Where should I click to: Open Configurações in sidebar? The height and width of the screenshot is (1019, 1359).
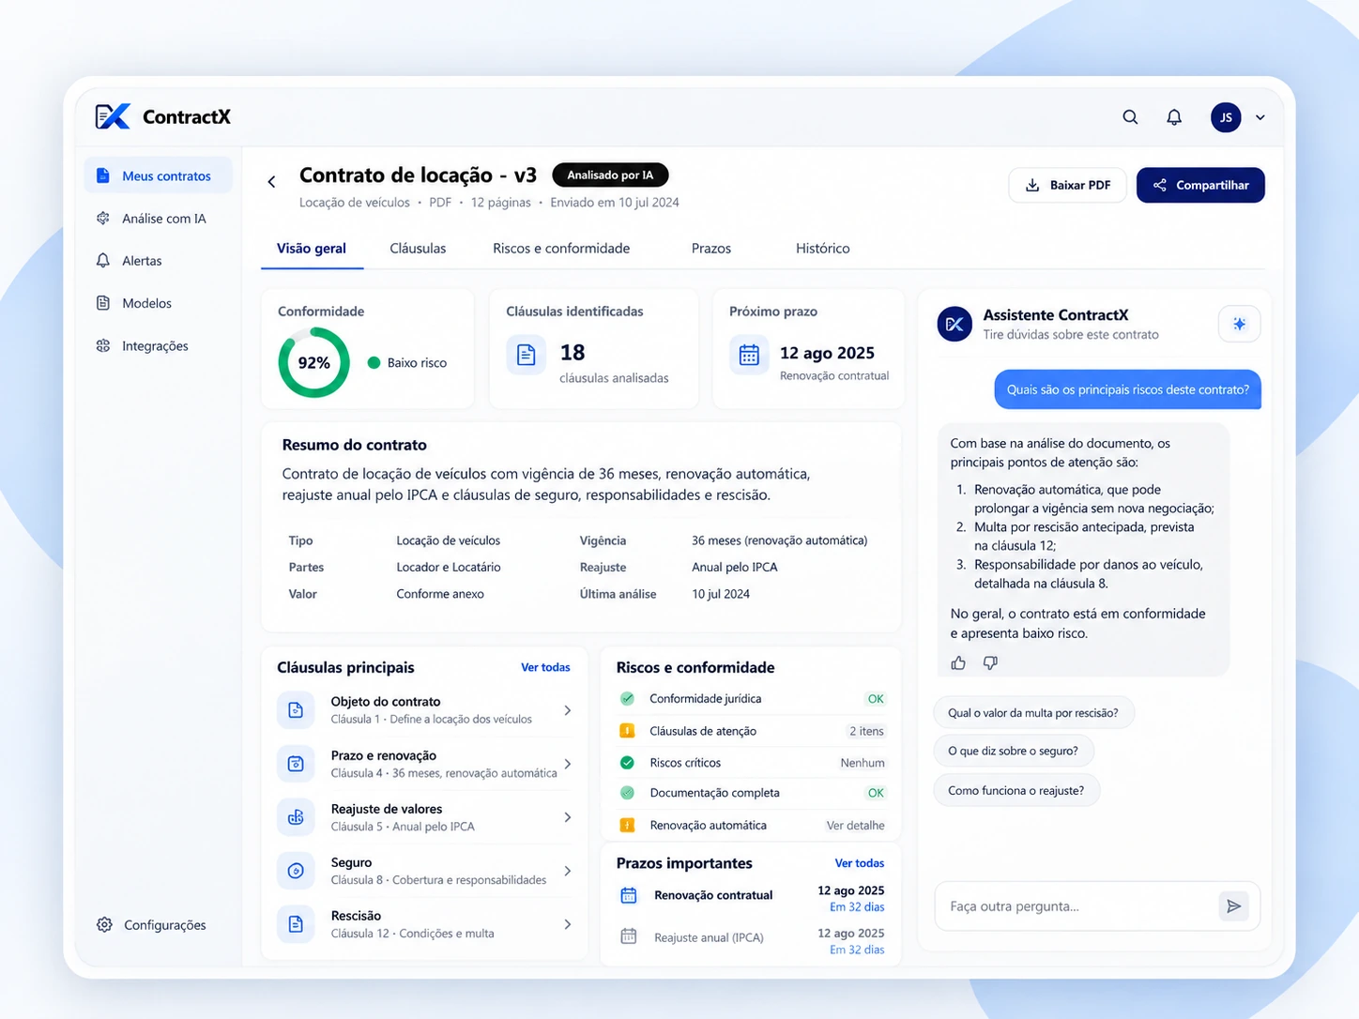(151, 925)
